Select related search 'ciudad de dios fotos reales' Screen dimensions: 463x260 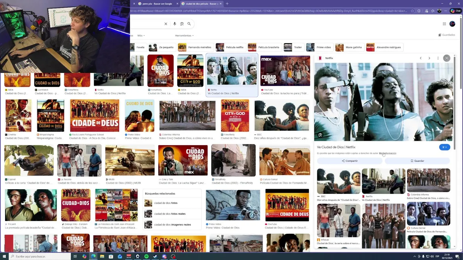[x=172, y=214]
